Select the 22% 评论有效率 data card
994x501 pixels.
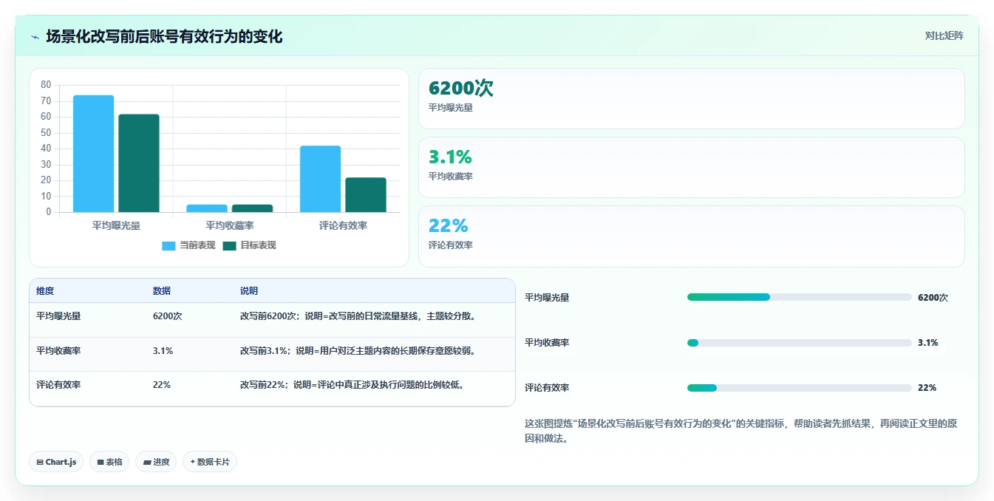pyautogui.click(x=691, y=236)
